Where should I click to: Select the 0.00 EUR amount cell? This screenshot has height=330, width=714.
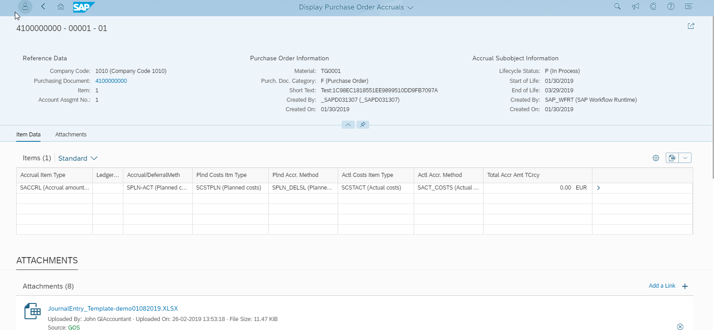(x=538, y=188)
